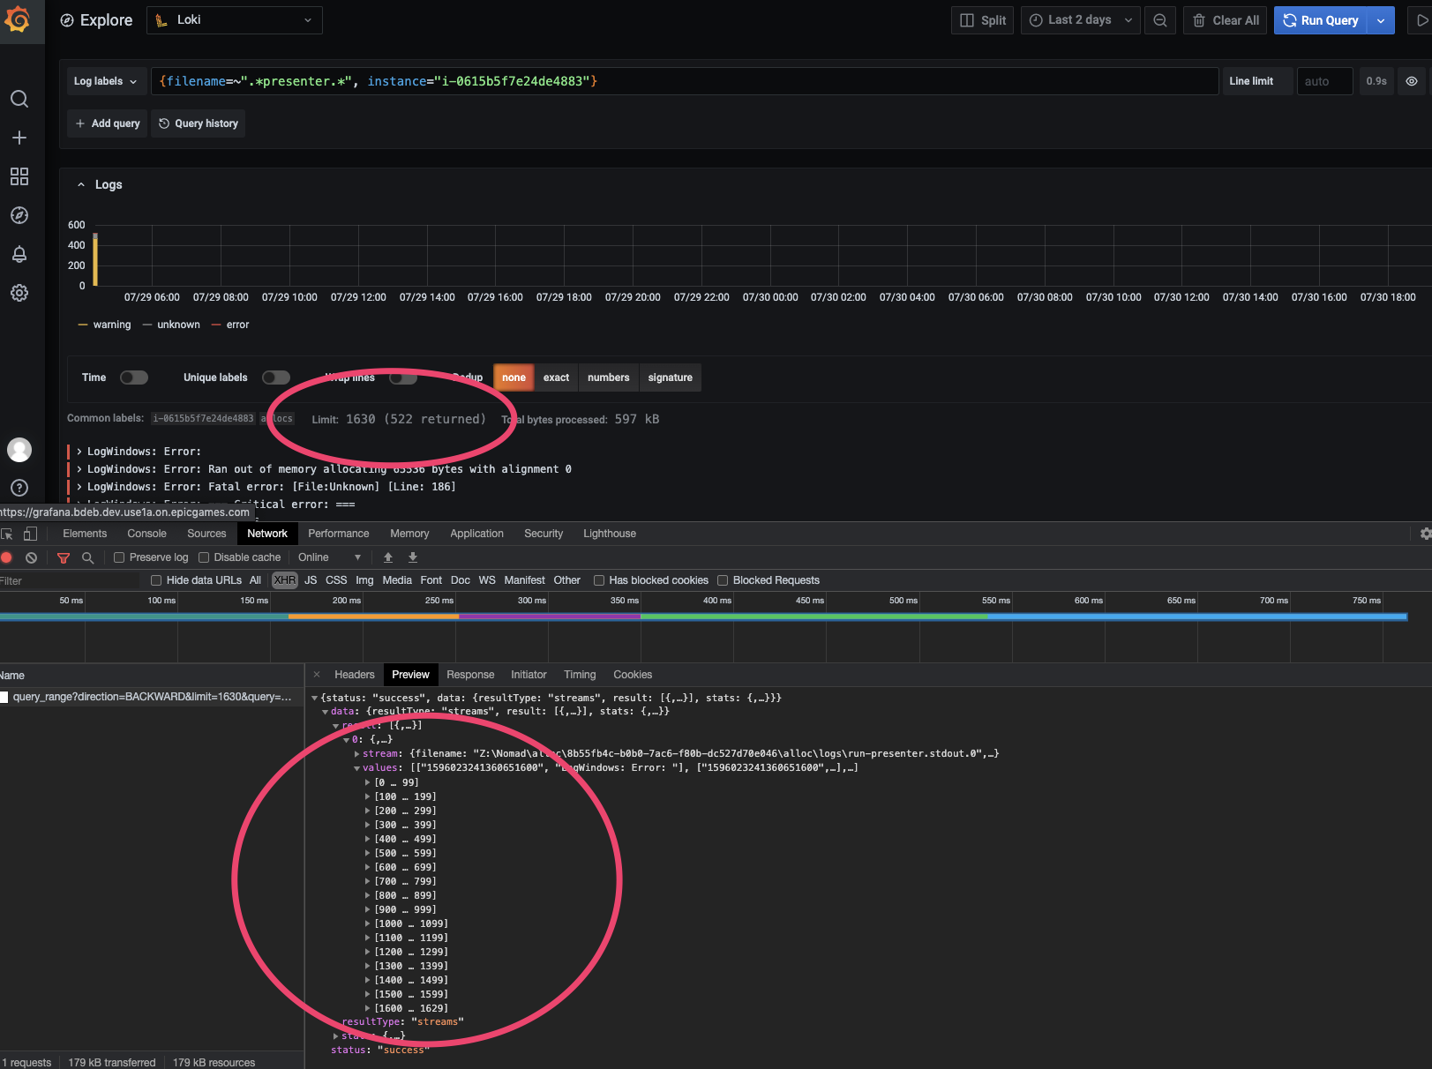Enable the Time display switch
The height and width of the screenshot is (1069, 1432).
coord(133,377)
